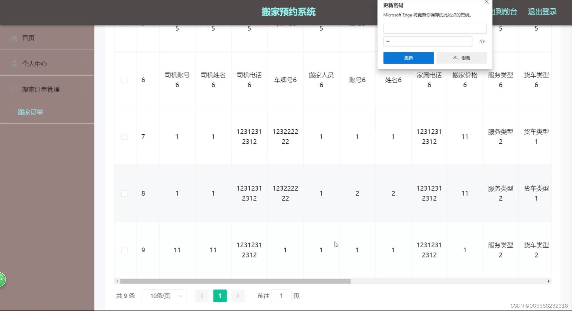Click 司机账号 11 in row 9
Viewport: 572px width, 311px height.
tap(177, 250)
